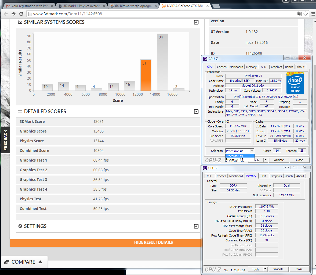This screenshot has width=316, height=275.
Task: Open Mainboard tab in upper CPU-Z window
Action: click(x=236, y=67)
